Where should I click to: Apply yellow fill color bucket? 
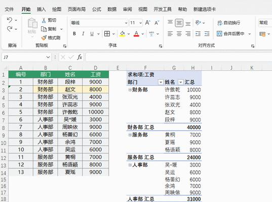pyautogui.click(x=123, y=34)
